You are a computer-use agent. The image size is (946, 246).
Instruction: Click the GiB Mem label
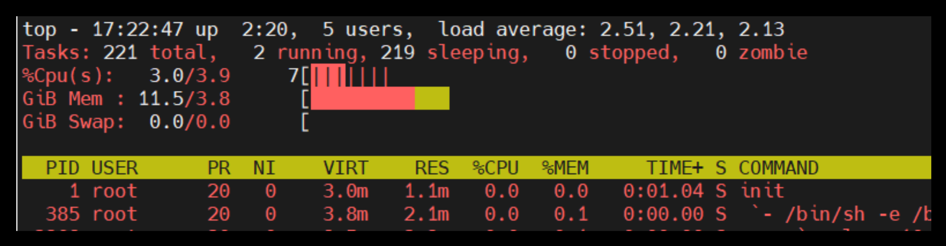click(63, 99)
